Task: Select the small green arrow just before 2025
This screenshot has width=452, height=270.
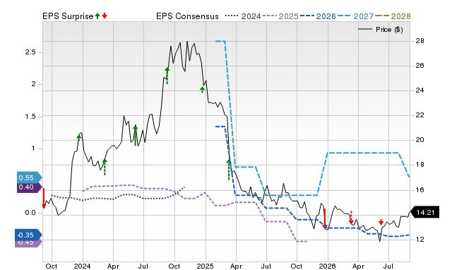Action: 203,90
